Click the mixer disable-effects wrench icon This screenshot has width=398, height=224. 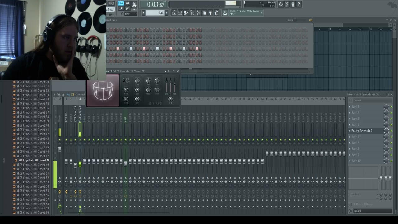59,94
